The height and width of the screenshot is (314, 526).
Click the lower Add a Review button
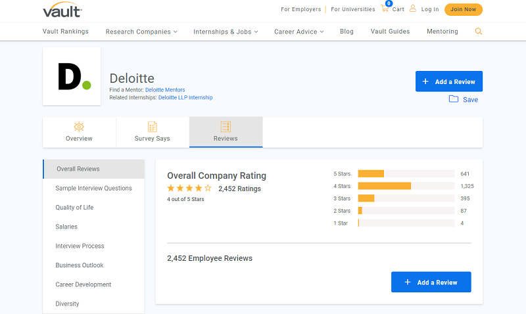[x=431, y=282]
